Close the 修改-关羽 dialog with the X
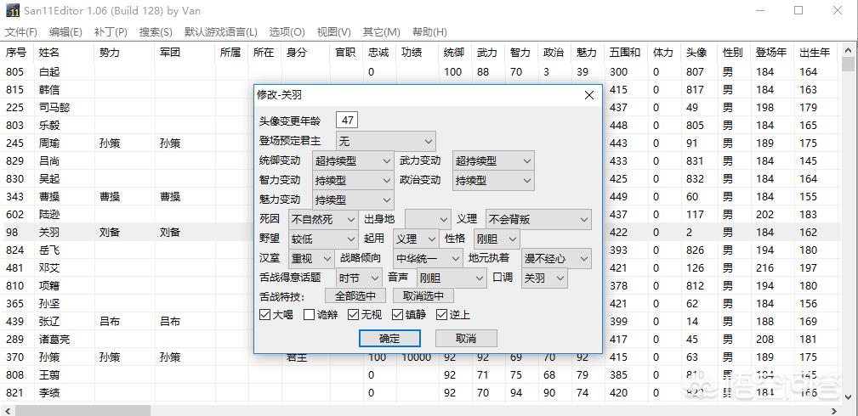Screen dimensions: 858x416 [x=588, y=95]
